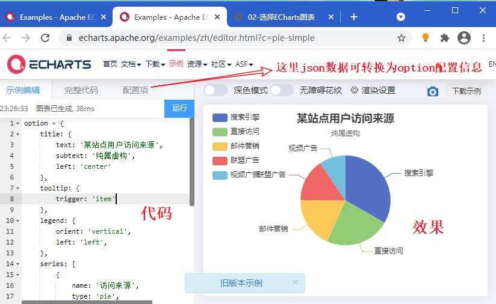The width and height of the screenshot is (496, 304).
Task: Reload the page with the refresh icon
Action: 45,38
